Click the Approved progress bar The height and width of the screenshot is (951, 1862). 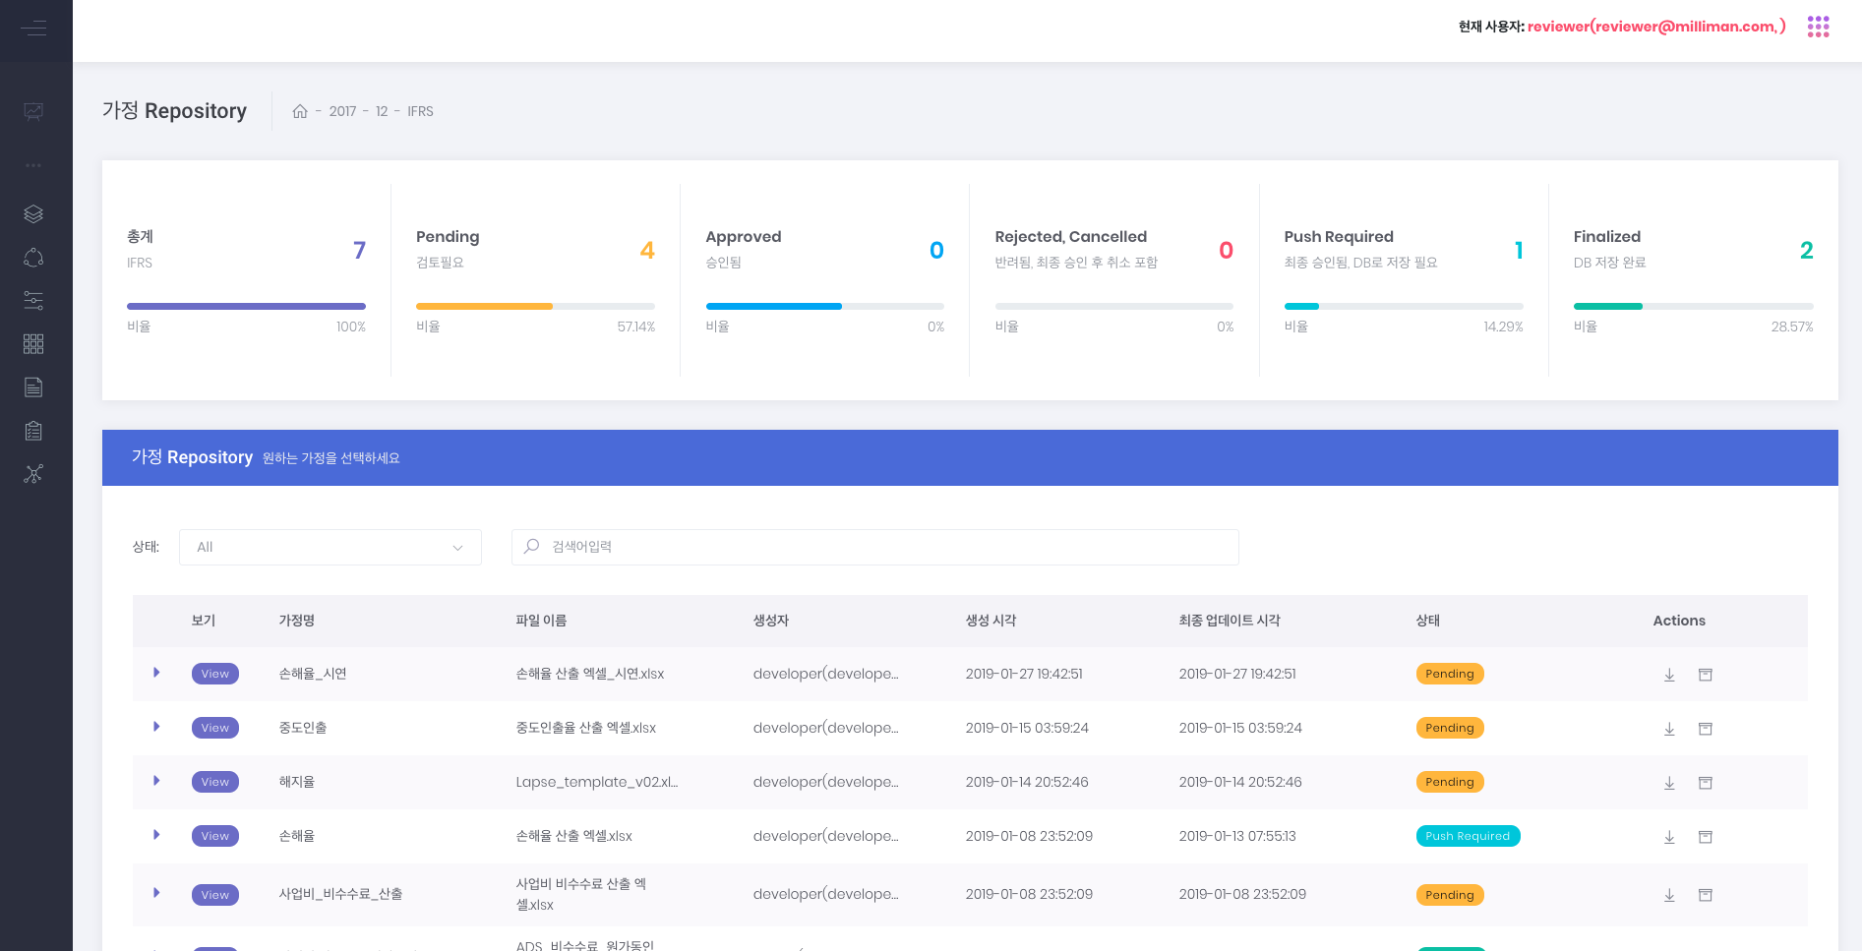pos(824,307)
